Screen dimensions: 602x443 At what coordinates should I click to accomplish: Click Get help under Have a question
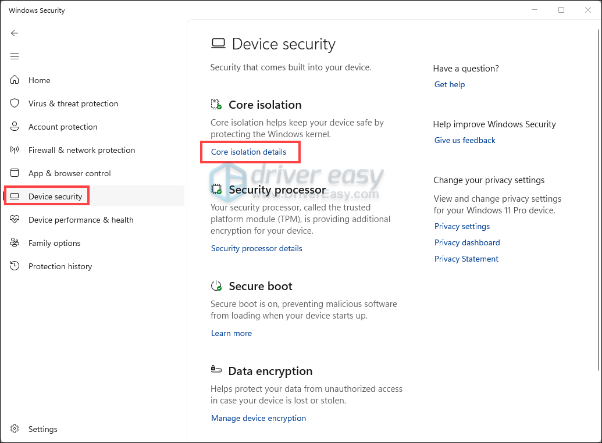449,84
